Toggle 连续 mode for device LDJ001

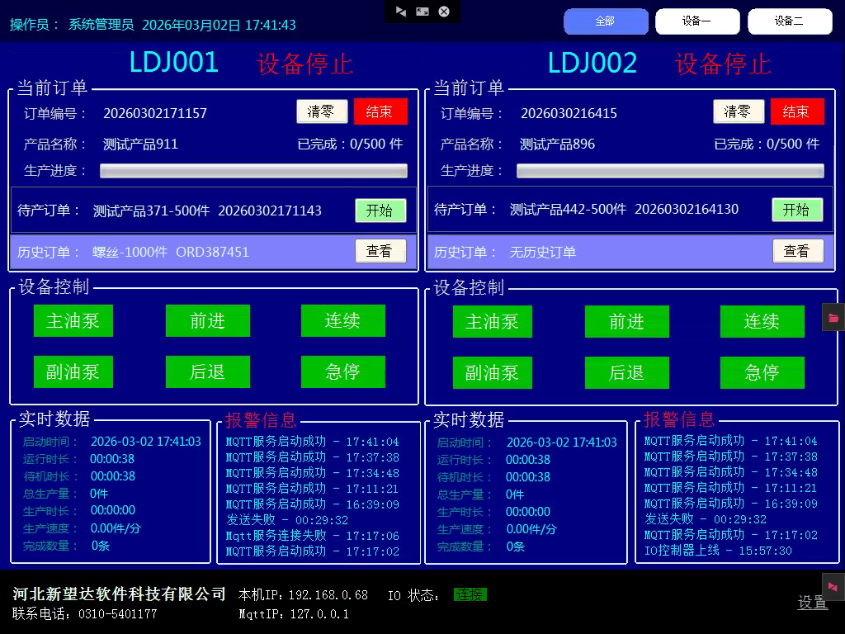pyautogui.click(x=342, y=321)
